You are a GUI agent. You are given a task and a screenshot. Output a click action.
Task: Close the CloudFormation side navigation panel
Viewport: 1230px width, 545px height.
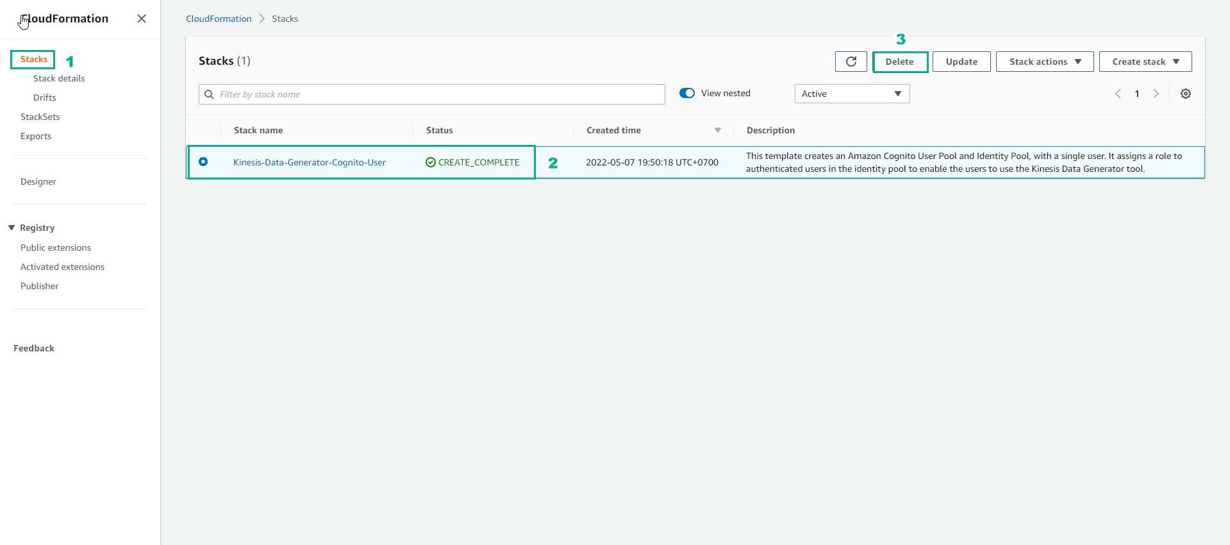142,19
